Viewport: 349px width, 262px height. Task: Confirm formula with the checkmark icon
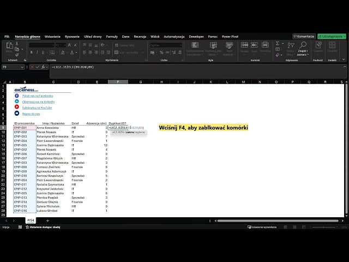38,67
